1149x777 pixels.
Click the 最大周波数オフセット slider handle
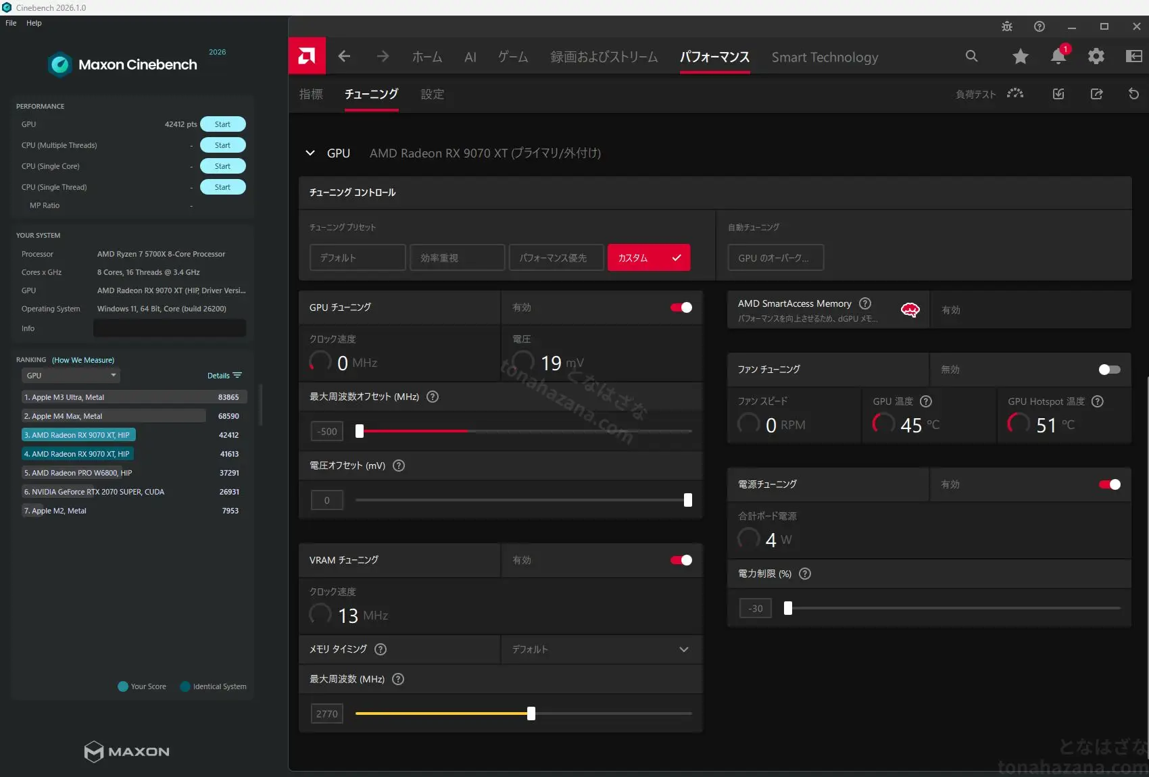[360, 431]
